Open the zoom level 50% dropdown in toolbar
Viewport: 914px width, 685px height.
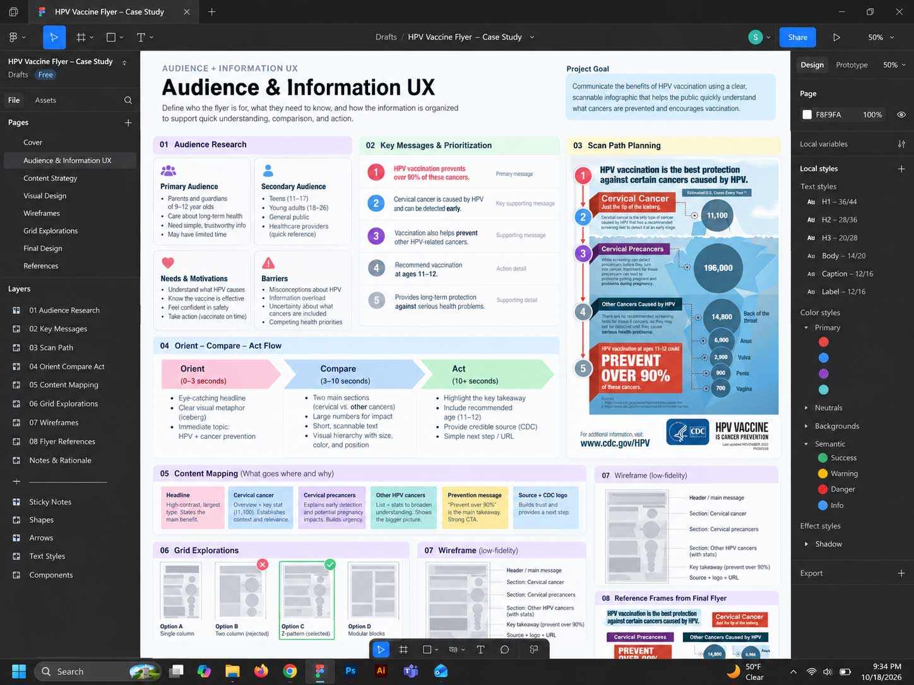pos(881,37)
